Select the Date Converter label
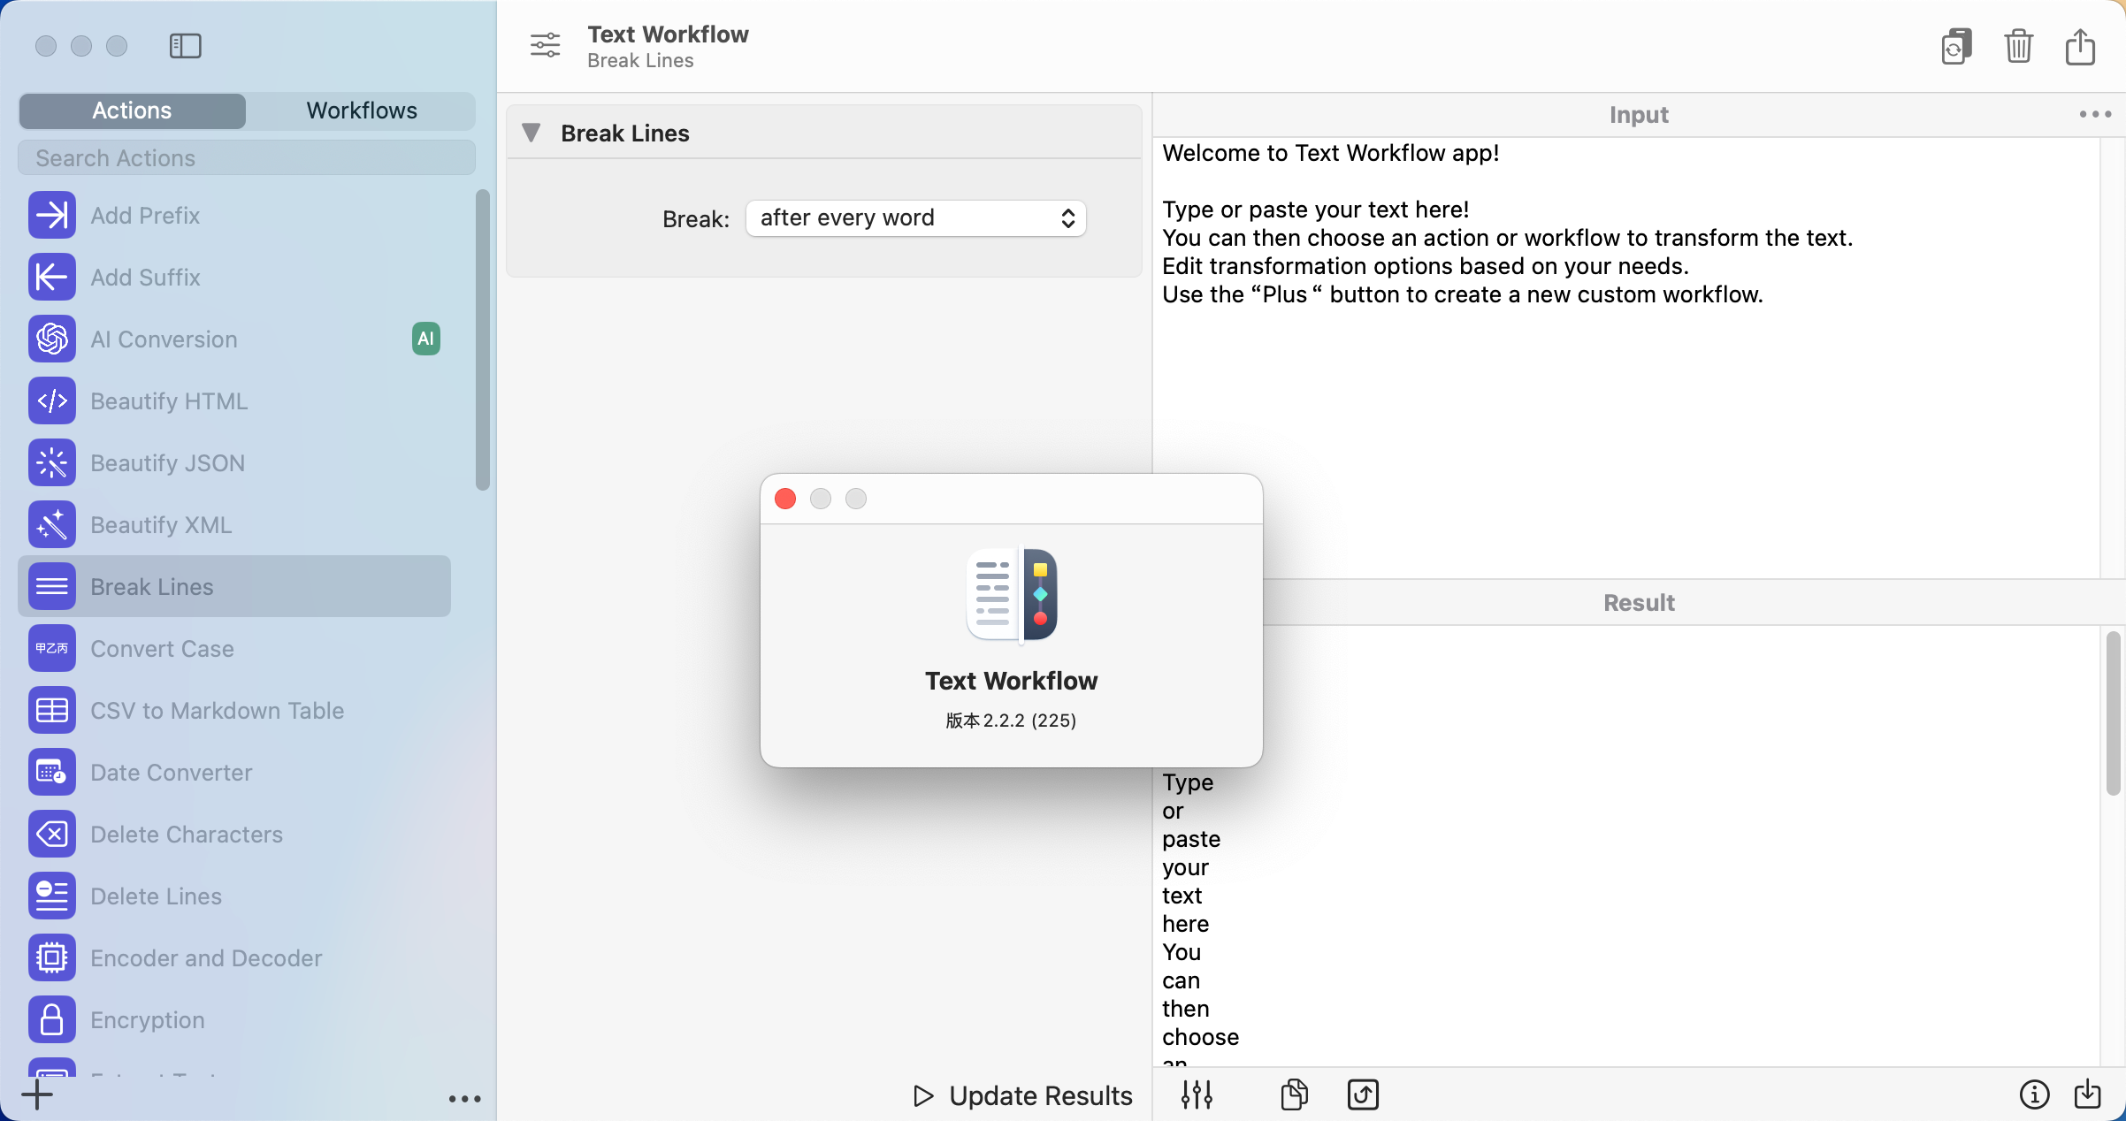 point(172,772)
